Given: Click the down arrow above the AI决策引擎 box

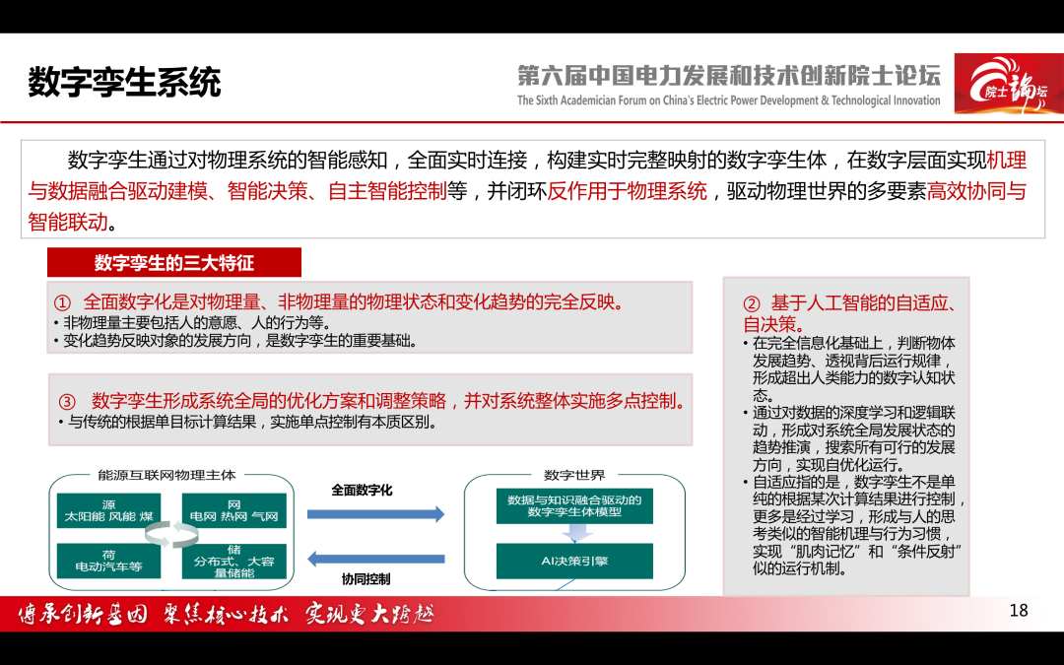Looking at the screenshot, I should click(x=576, y=533).
